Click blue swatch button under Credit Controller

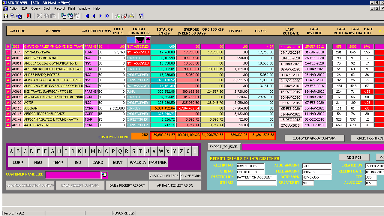pyautogui.click(x=131, y=40)
